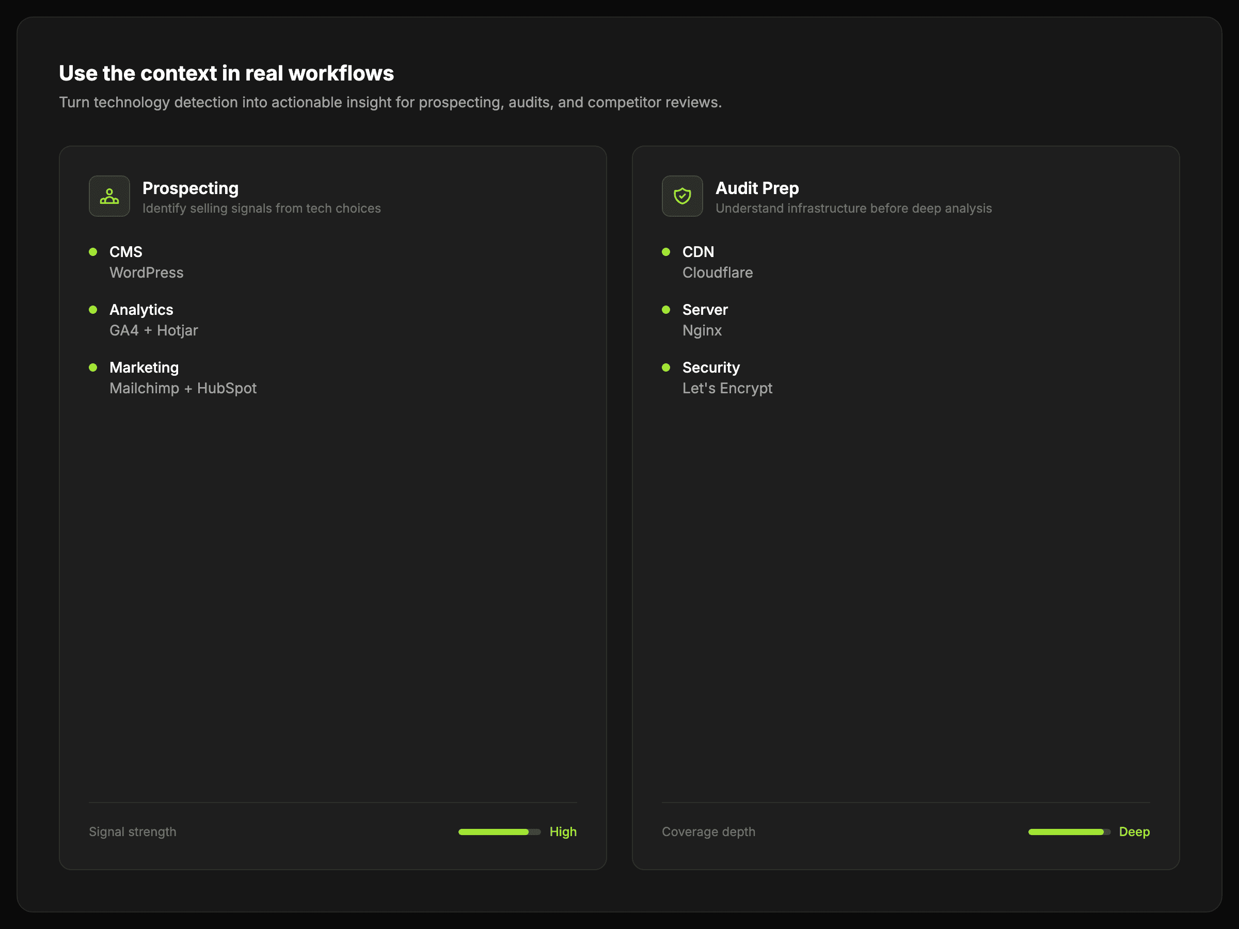Image resolution: width=1239 pixels, height=929 pixels.
Task: Select the Prospecting card title
Action: click(190, 188)
